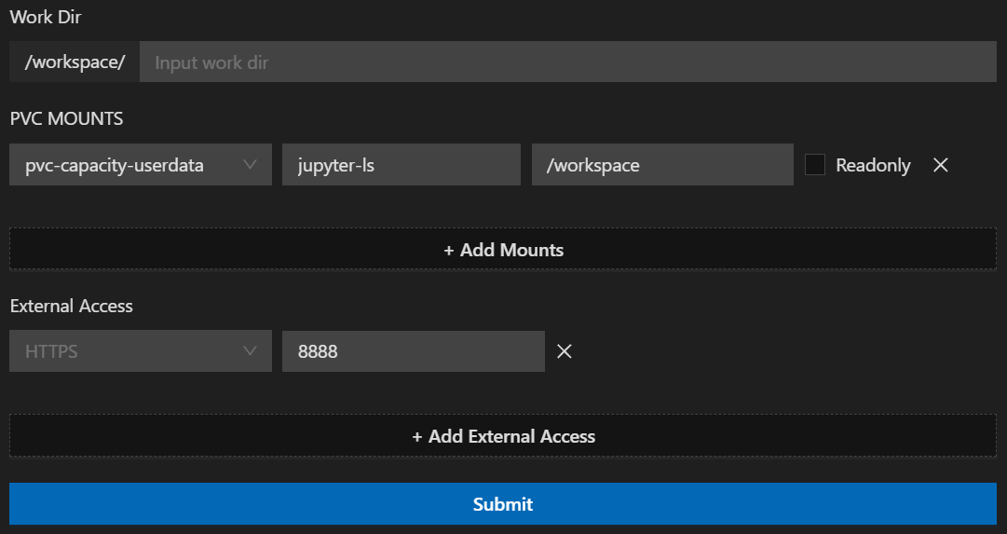The width and height of the screenshot is (1007, 534).
Task: Click the Readonly label text
Action: (x=873, y=165)
